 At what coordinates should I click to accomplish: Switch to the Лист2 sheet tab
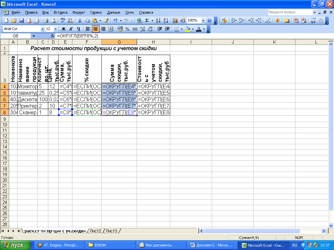[x=95, y=231]
